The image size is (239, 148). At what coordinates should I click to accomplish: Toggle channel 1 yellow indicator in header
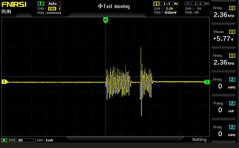156,4
